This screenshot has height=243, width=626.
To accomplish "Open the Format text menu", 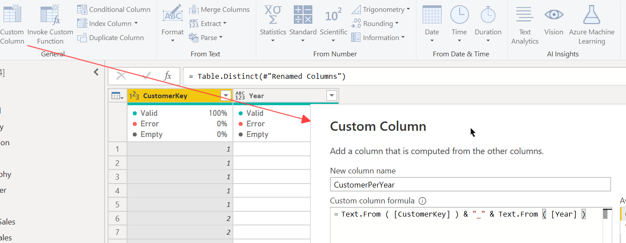I will coord(172,23).
